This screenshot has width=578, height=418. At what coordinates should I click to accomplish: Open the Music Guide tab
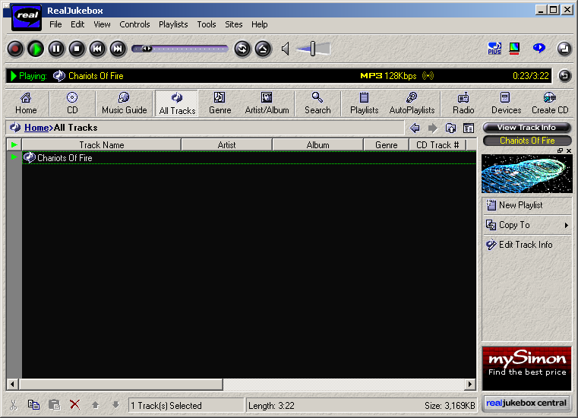click(x=125, y=103)
